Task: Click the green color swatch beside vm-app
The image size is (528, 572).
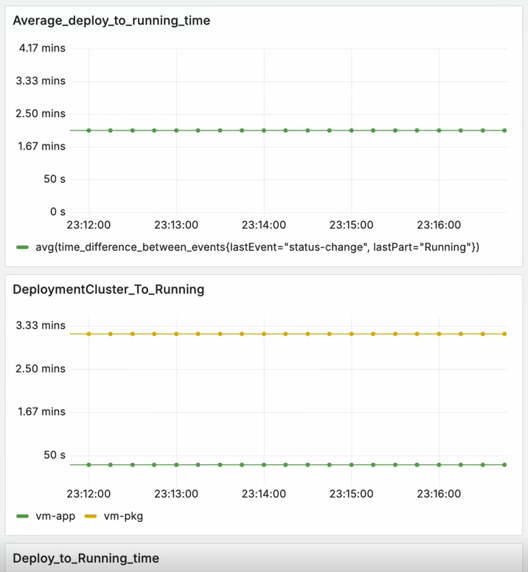Action: (23, 516)
